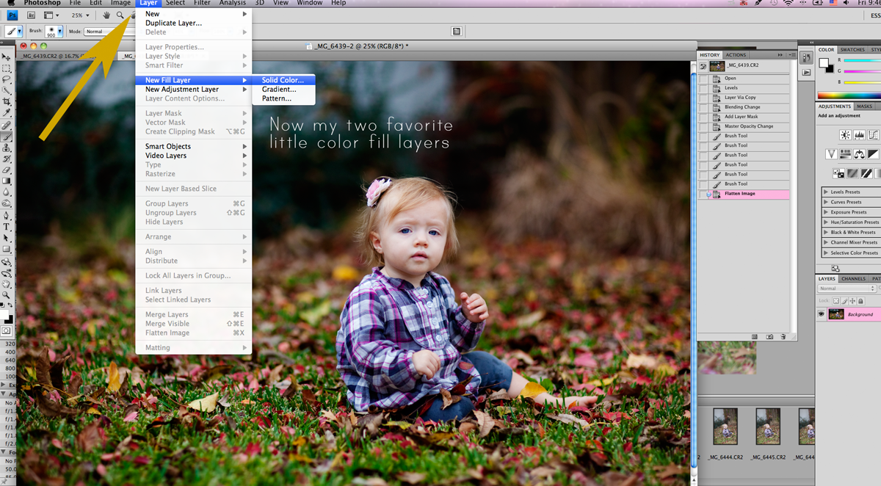Switch to the Swatches tab
The width and height of the screenshot is (881, 486).
coord(852,50)
